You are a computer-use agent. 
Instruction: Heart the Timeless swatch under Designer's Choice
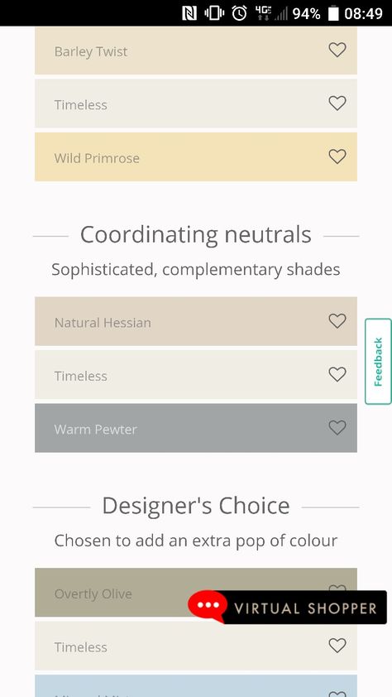[337, 645]
